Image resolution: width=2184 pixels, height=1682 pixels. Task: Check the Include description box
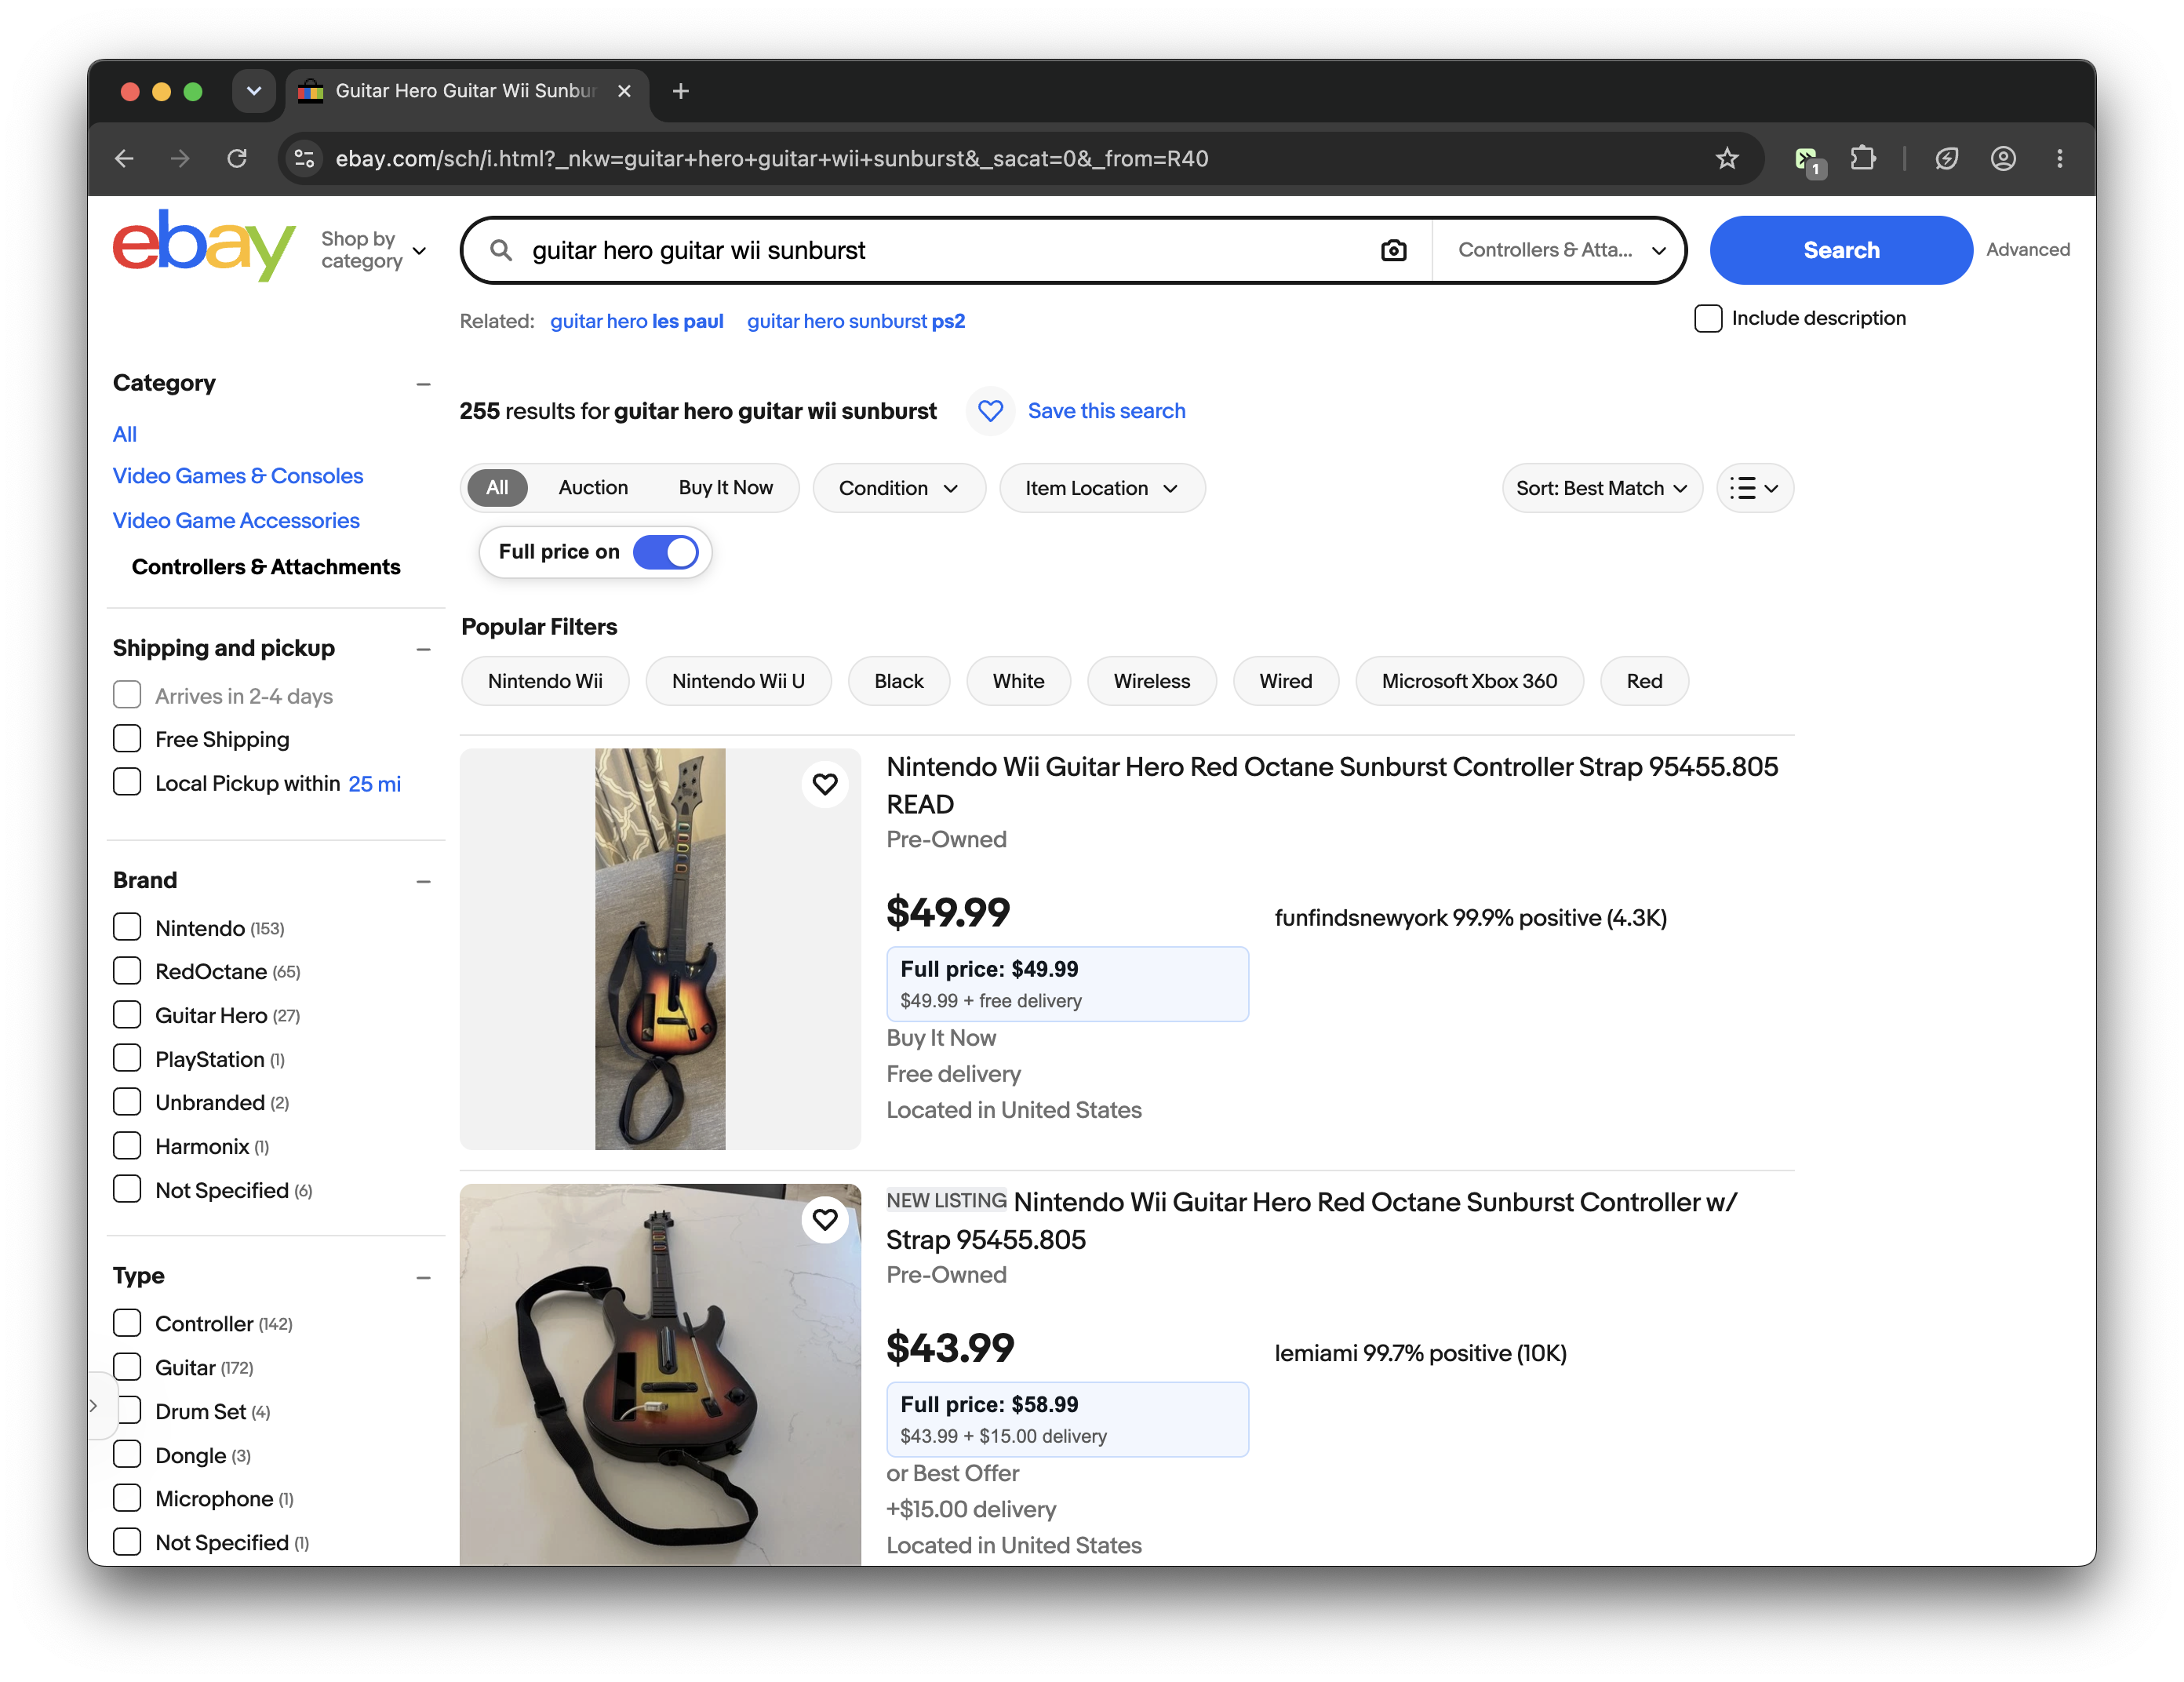pos(1708,318)
